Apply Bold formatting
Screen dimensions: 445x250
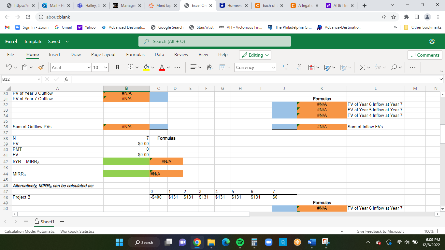[117, 67]
